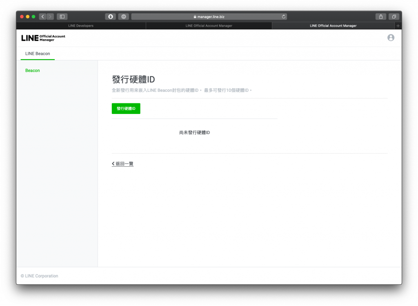
Task: Add a new tab with plus
Action: click(398, 26)
